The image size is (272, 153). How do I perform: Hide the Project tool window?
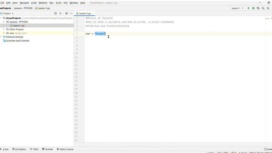click(71, 13)
